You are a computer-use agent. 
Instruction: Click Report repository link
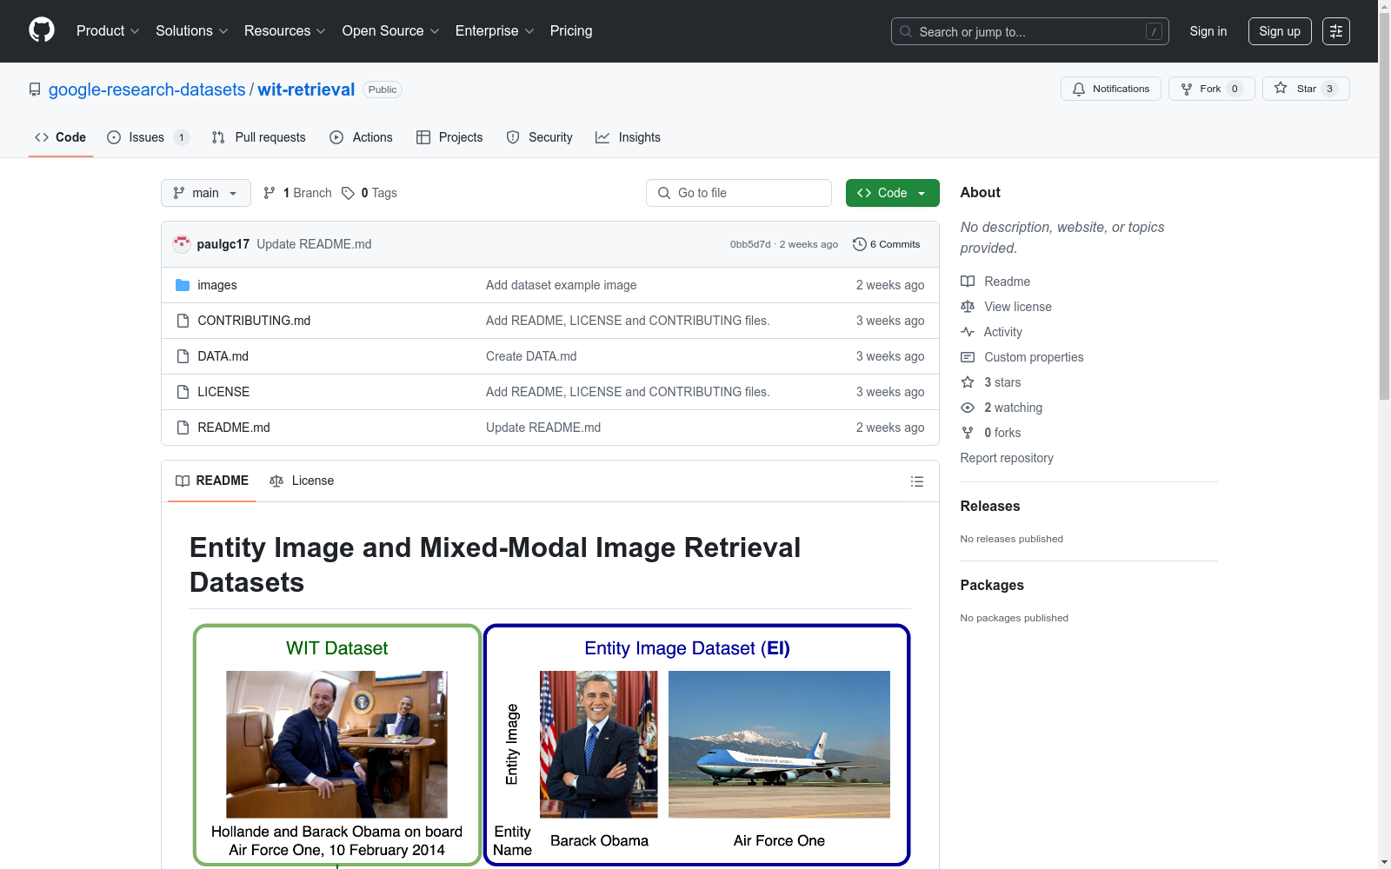pyautogui.click(x=1007, y=458)
